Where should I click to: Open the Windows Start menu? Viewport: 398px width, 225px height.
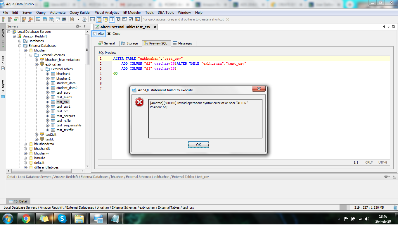(7, 218)
